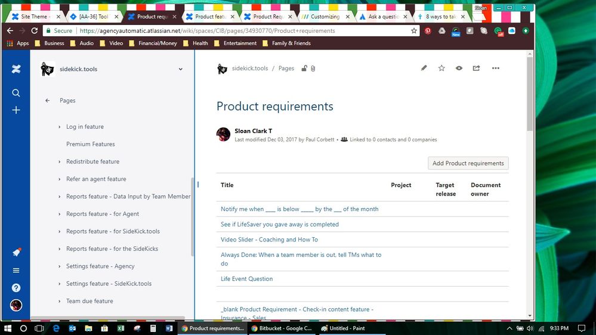Click Add Product requirements button
This screenshot has width=596, height=335.
point(468,163)
